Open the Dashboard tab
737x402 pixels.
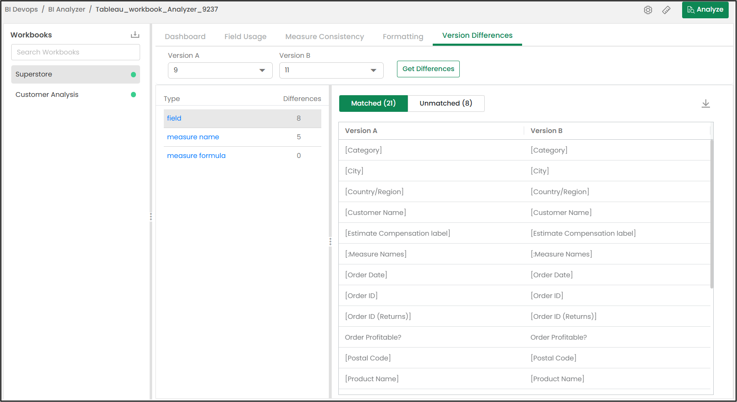click(x=185, y=37)
